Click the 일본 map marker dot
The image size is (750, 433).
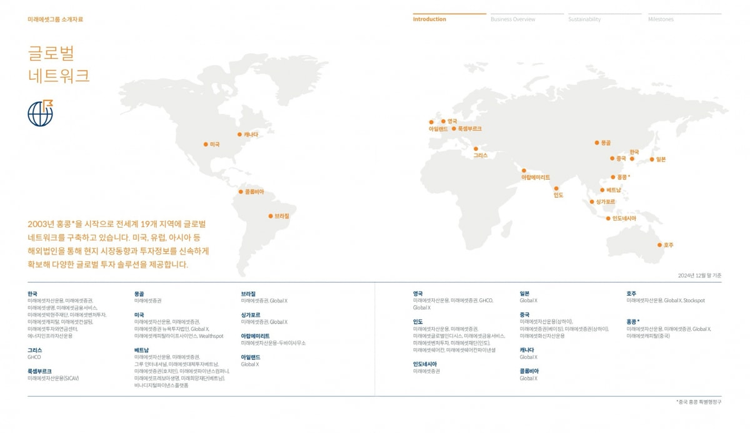click(x=652, y=159)
